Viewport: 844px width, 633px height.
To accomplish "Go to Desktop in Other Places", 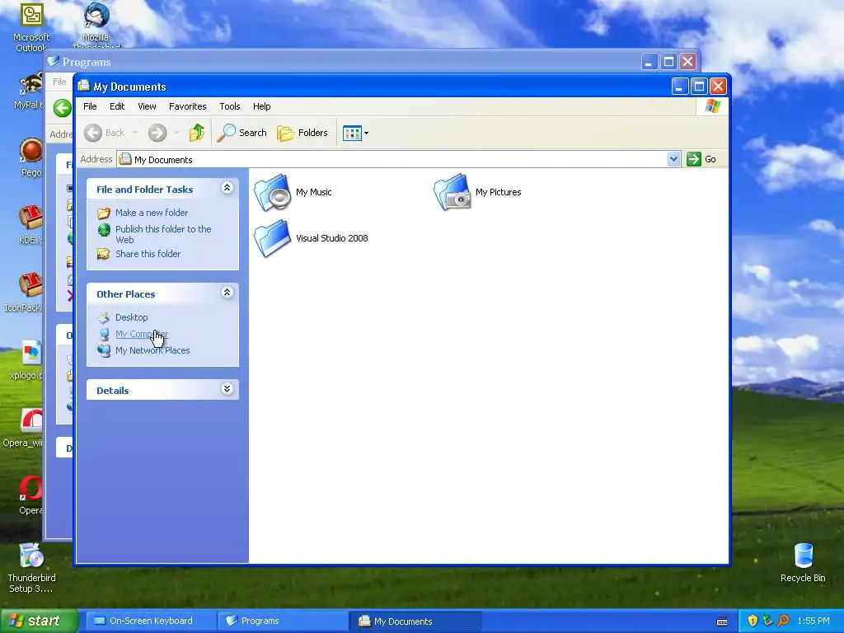I will (131, 317).
